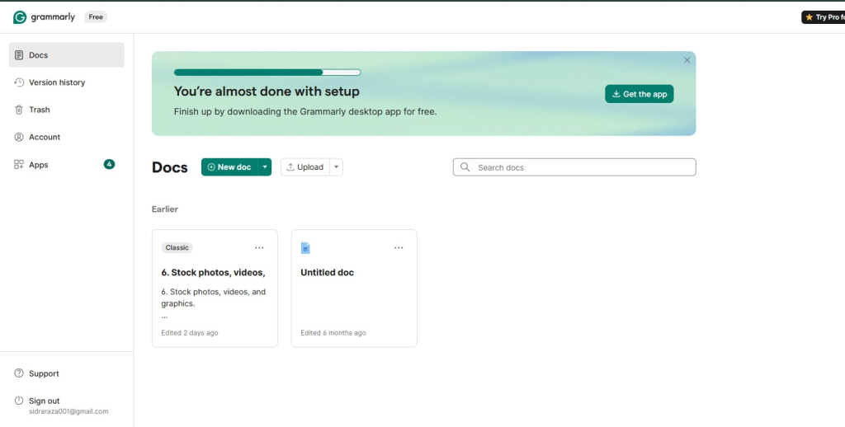Screen dimensions: 845x427
Task: Click 'You're almost done with setup' heading
Action: click(x=267, y=91)
